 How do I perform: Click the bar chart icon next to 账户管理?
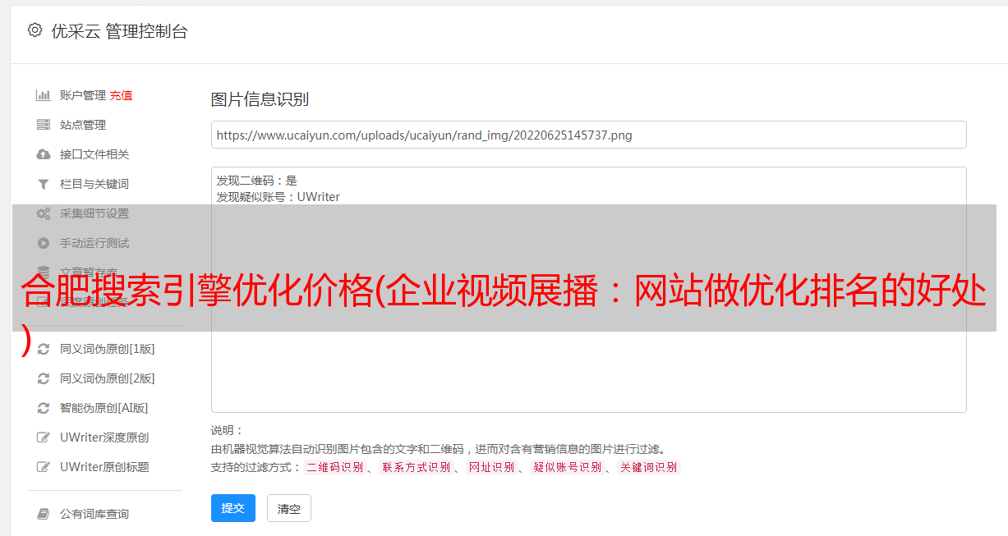click(44, 95)
